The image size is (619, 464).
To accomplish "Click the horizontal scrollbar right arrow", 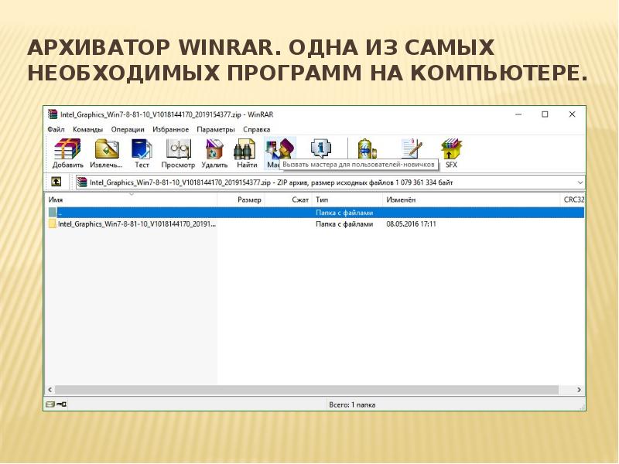I will pyautogui.click(x=579, y=390).
